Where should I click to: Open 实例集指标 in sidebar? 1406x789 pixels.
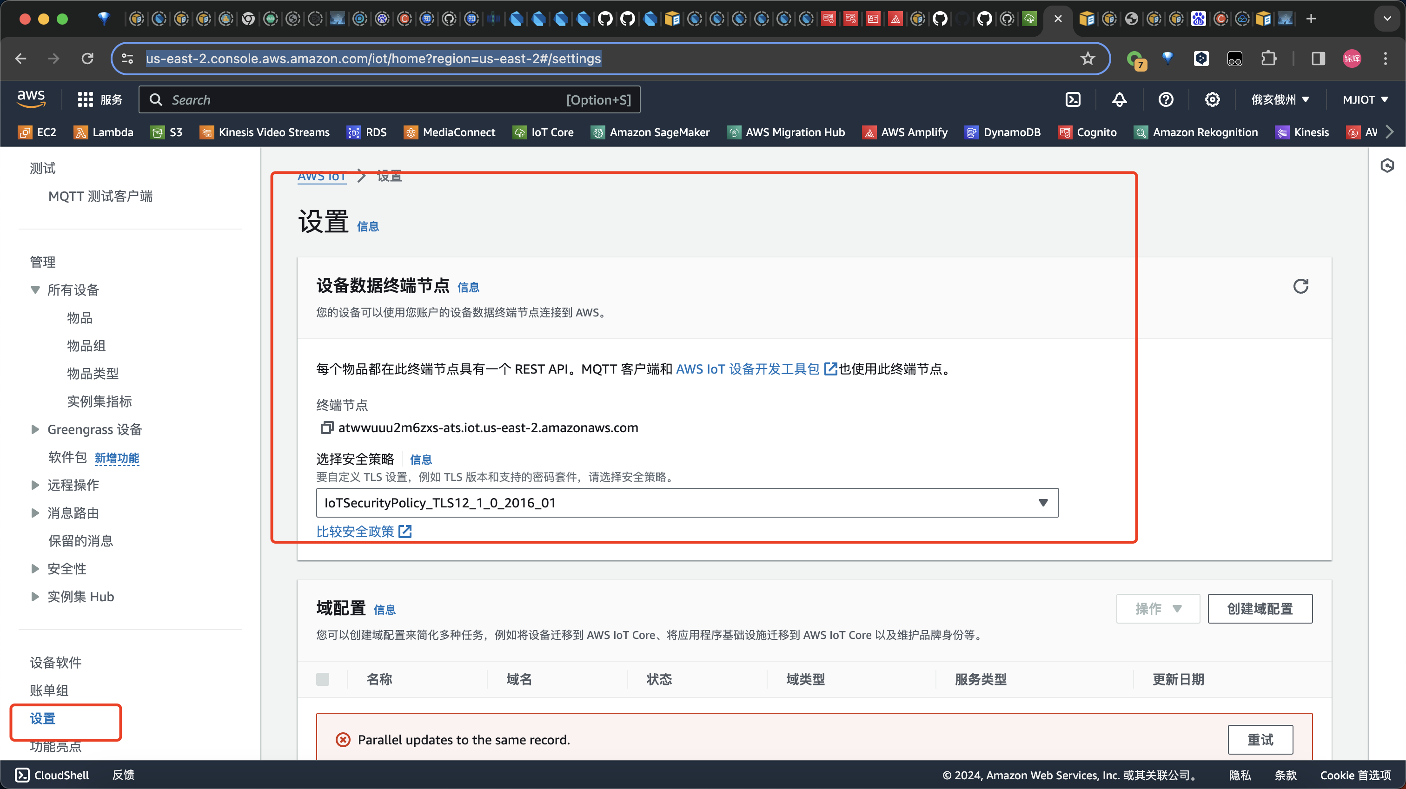click(x=99, y=401)
